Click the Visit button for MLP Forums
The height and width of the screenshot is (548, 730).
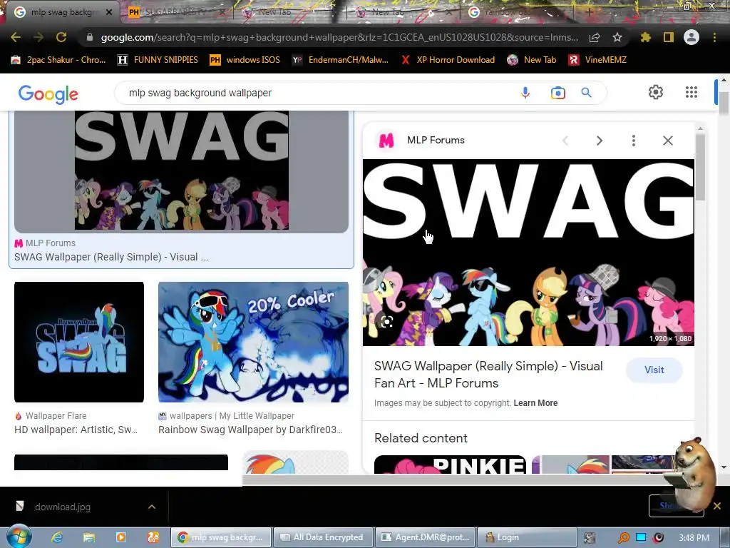(x=654, y=370)
